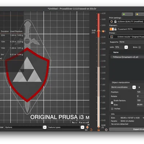Click the printer preset icon
The width and height of the screenshot is (144, 144).
(112, 37)
